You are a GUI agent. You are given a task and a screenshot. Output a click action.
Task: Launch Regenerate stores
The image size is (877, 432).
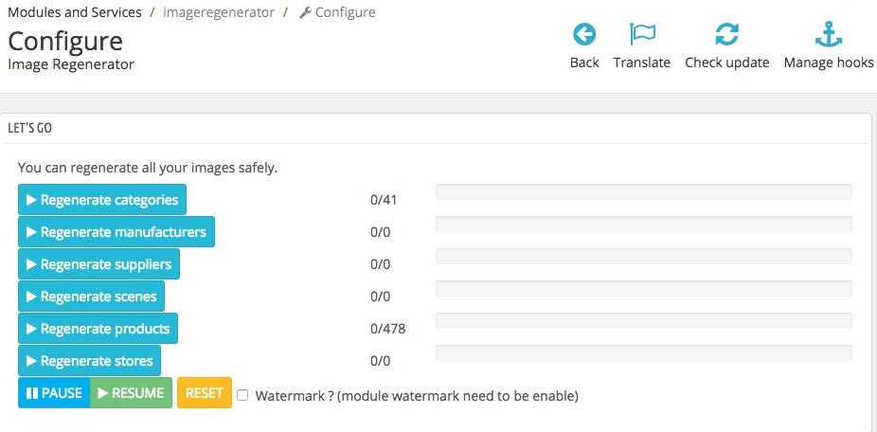click(89, 361)
